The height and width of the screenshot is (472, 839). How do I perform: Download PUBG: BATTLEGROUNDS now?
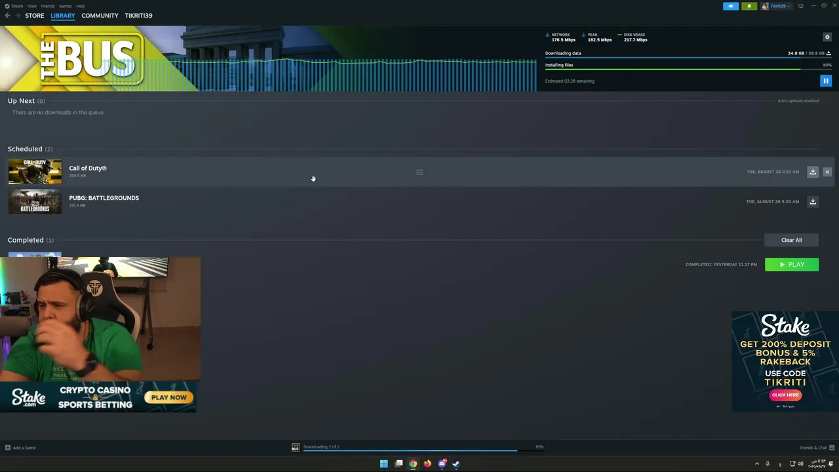click(x=813, y=201)
